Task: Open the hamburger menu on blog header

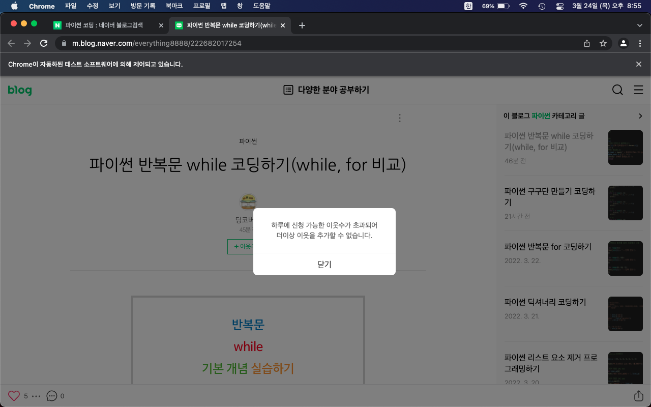Action: tap(638, 90)
